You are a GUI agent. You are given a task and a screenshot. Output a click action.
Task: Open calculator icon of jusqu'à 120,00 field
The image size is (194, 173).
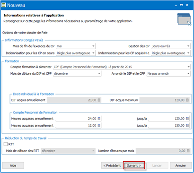[x=187, y=119]
